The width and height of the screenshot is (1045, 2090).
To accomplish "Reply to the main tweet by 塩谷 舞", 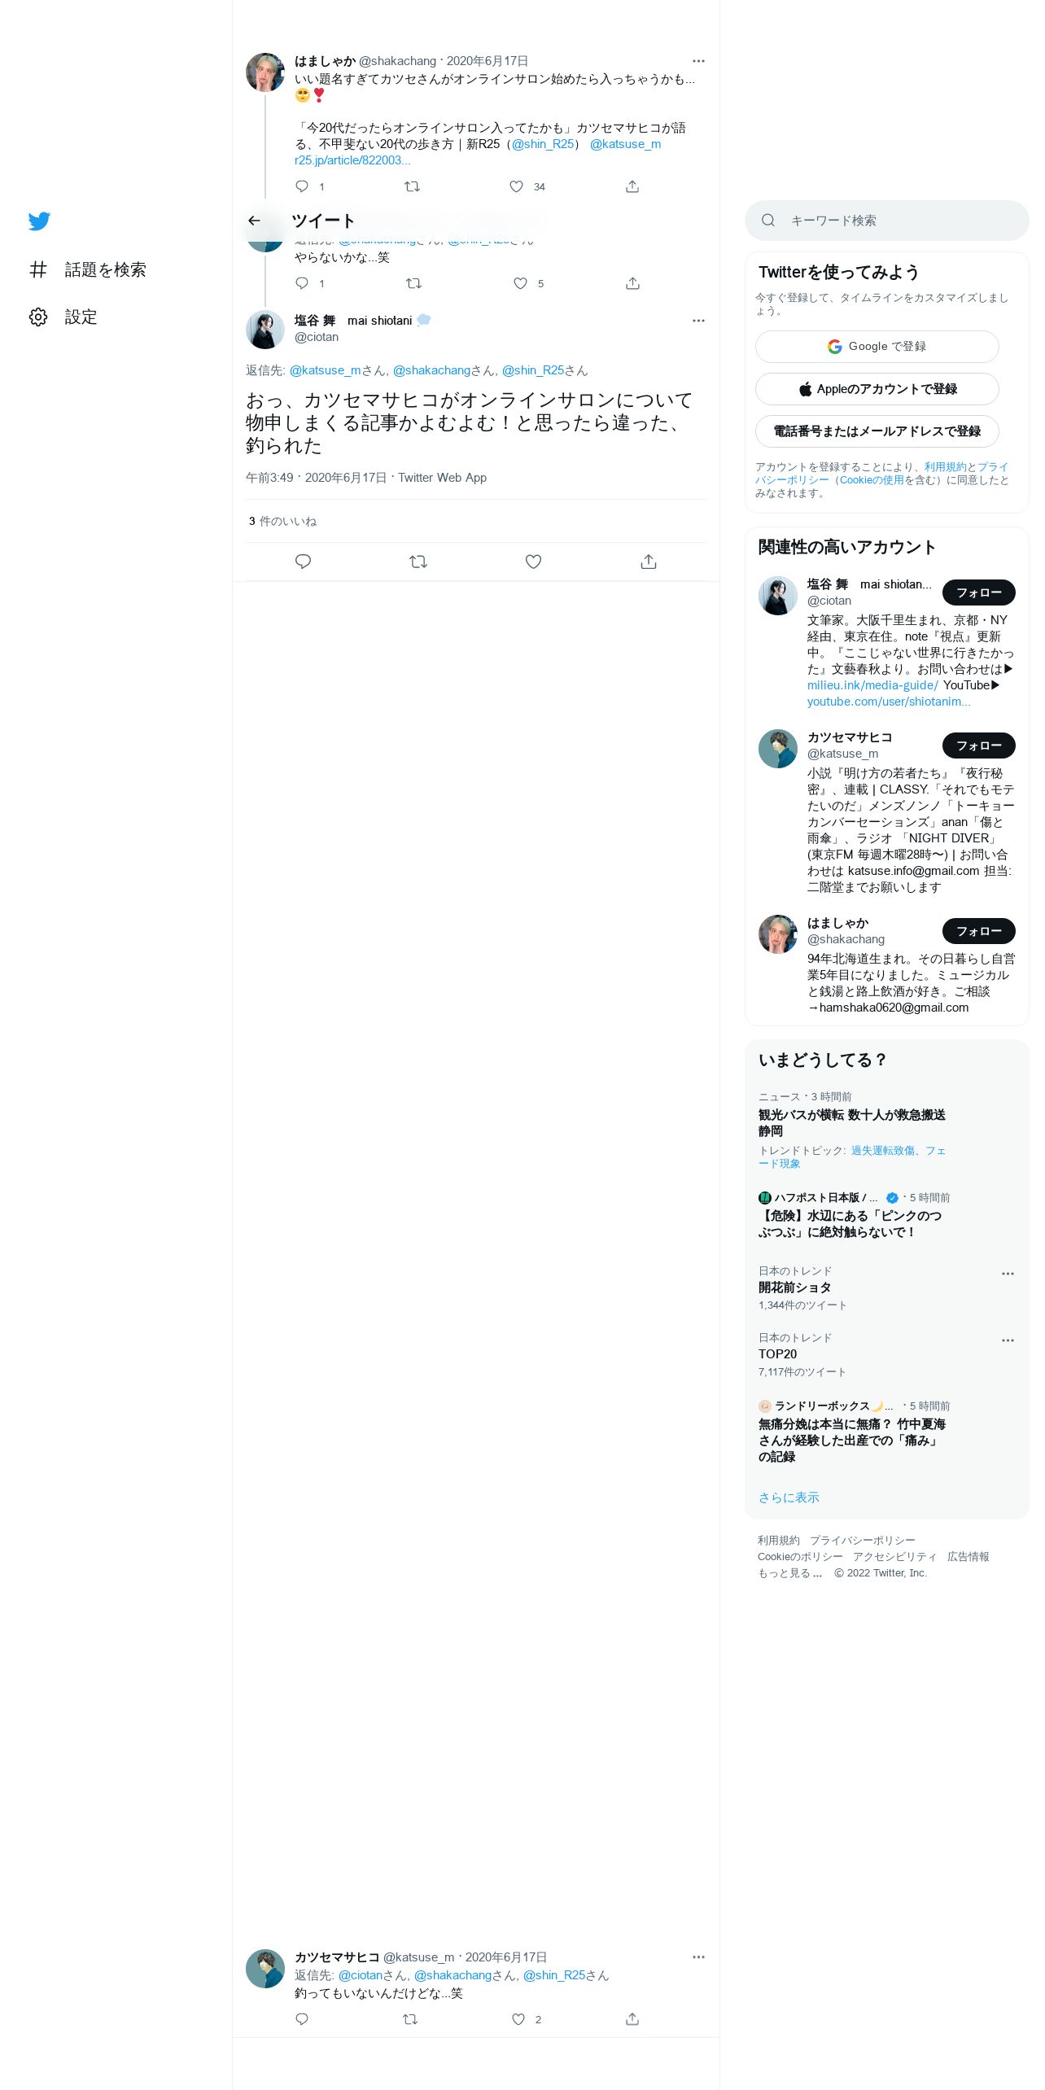I will pos(303,562).
